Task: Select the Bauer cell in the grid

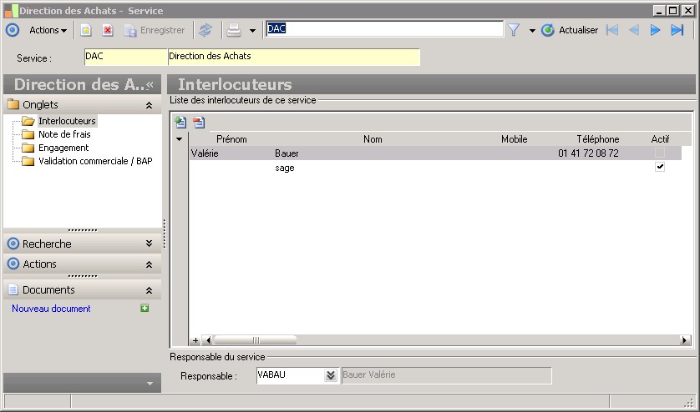Action: [287, 153]
